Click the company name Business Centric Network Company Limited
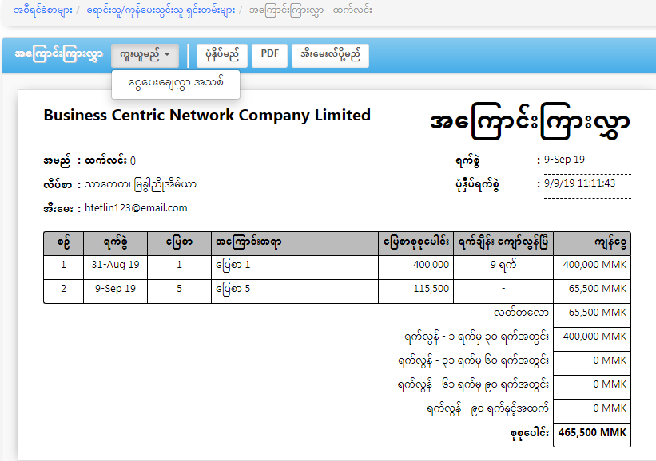The height and width of the screenshot is (461, 656). pyautogui.click(x=207, y=115)
